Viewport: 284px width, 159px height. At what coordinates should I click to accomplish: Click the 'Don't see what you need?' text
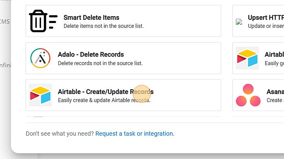[x=60, y=134]
